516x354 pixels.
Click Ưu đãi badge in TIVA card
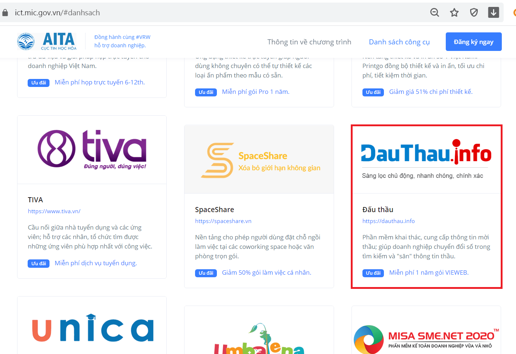[39, 263]
